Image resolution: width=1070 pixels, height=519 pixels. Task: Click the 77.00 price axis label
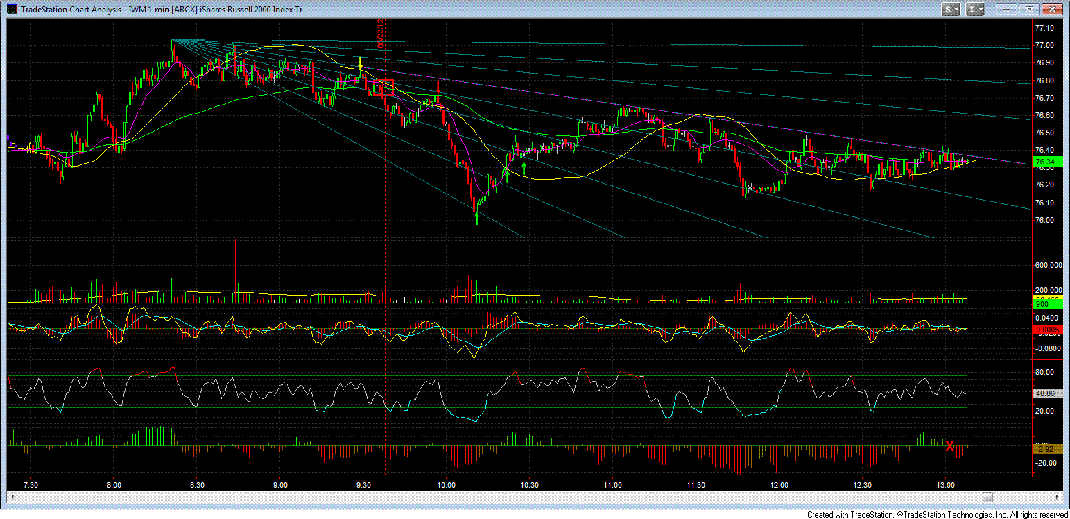[x=1044, y=45]
